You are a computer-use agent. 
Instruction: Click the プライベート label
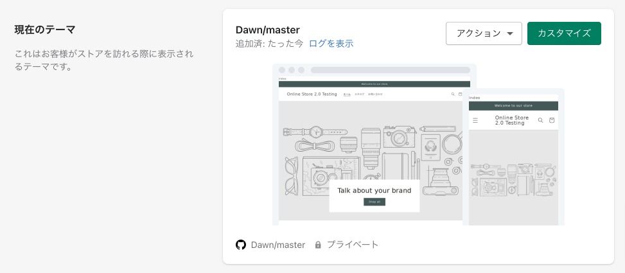click(353, 245)
